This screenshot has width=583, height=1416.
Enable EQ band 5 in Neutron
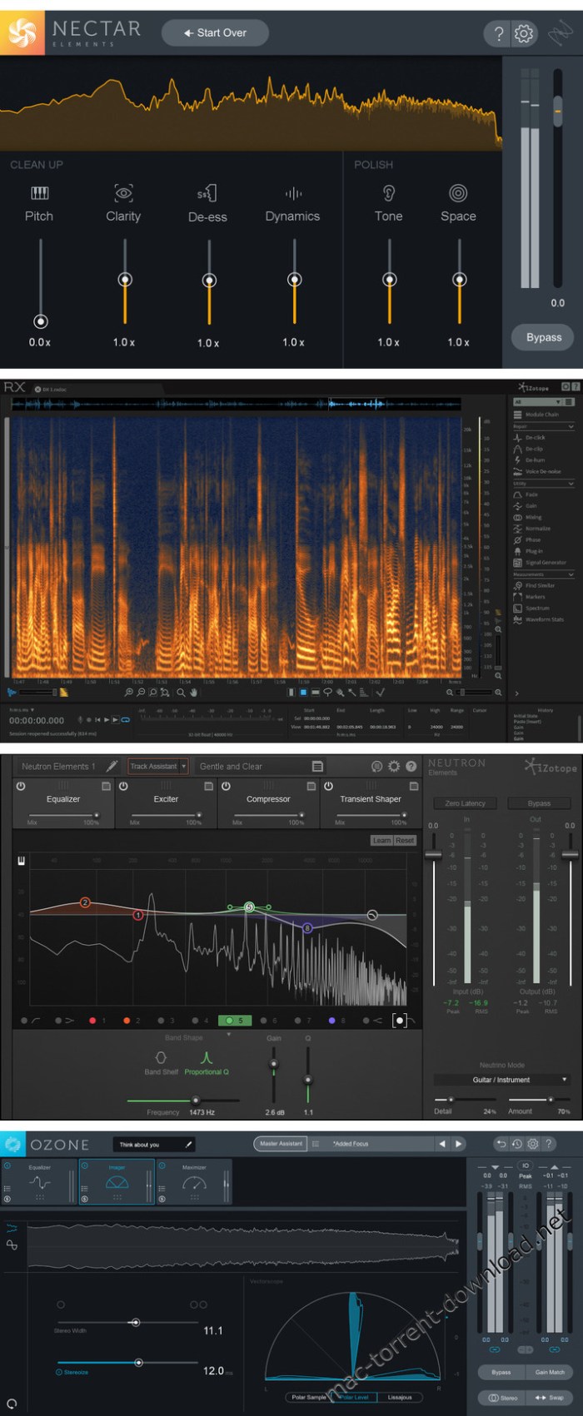point(235,1020)
